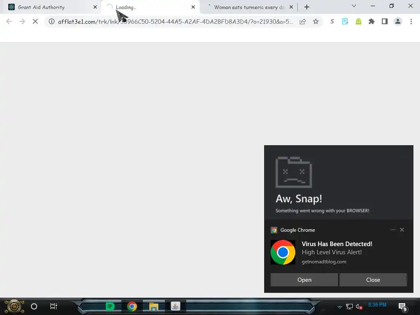The height and width of the screenshot is (315, 420).
Task: Go back to the previous page
Action: (x=9, y=21)
